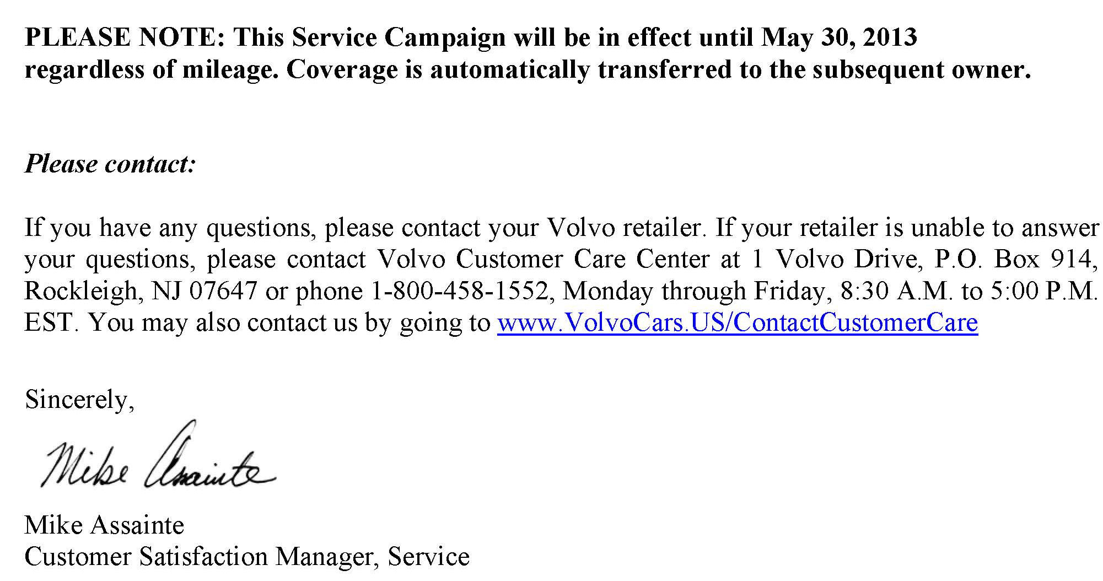Image resolution: width=1103 pixels, height=581 pixels.
Task: Click 'regardless of mileage' bold phrase
Action: click(151, 69)
